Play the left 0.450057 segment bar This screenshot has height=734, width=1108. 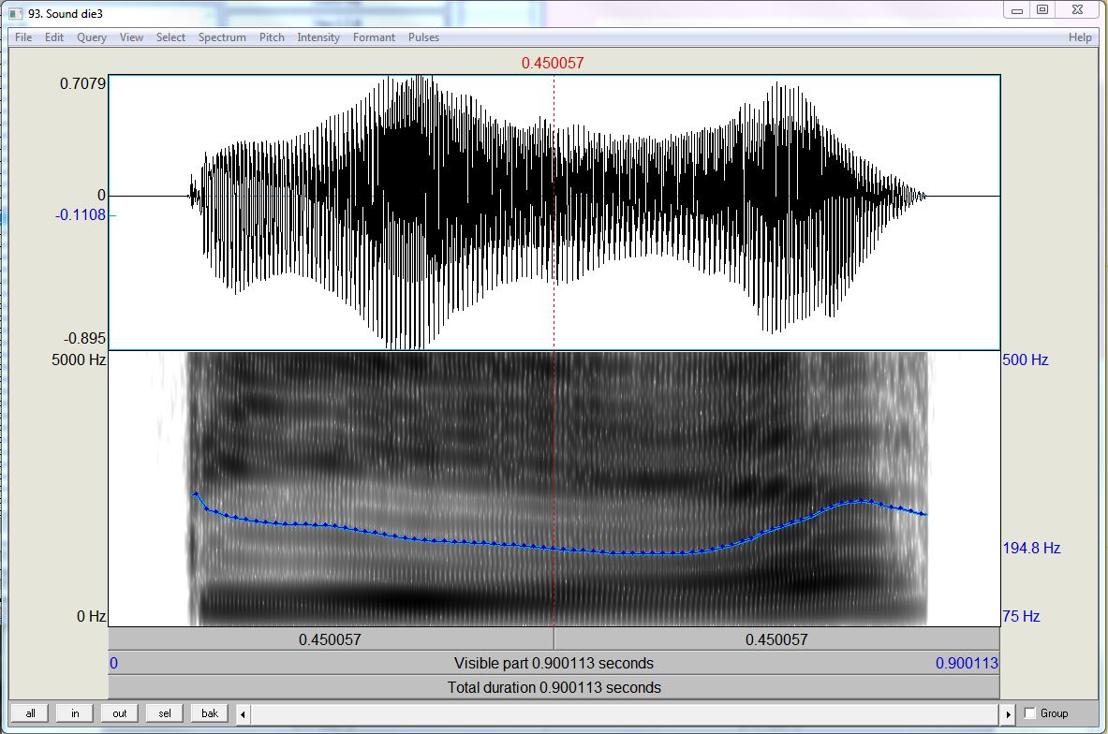(x=331, y=639)
